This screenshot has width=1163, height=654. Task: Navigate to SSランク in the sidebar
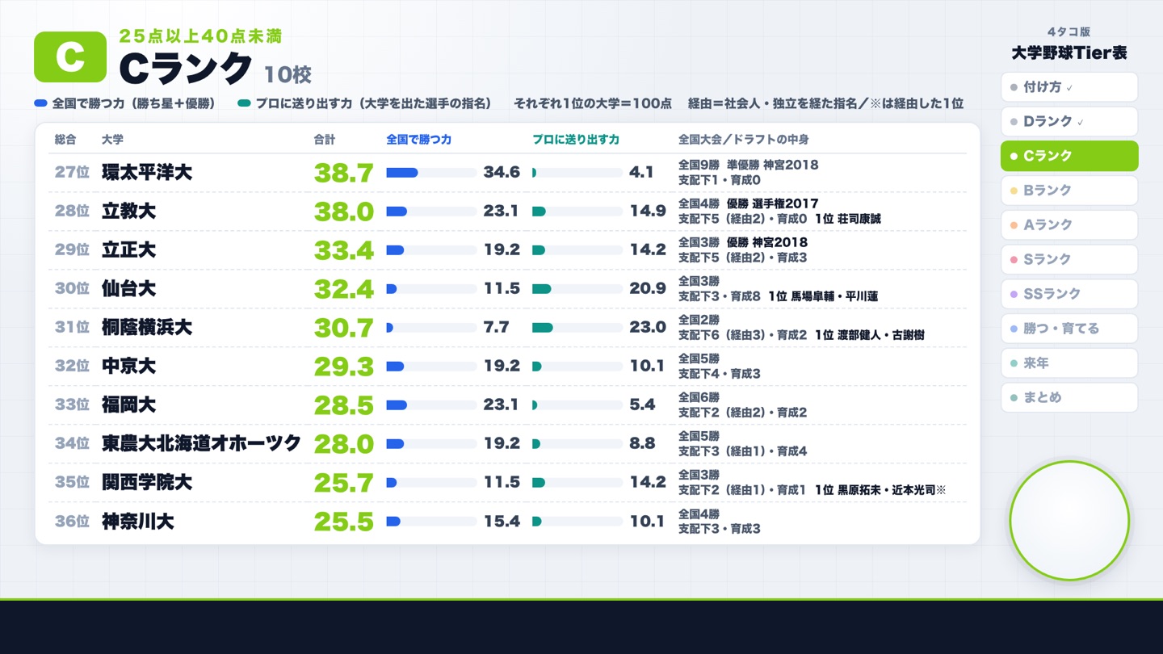click(x=1069, y=294)
